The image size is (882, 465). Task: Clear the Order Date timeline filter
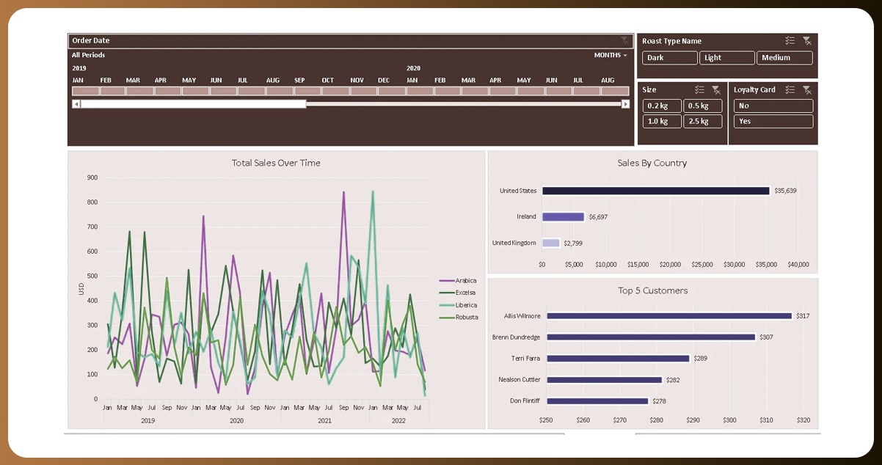tap(624, 41)
